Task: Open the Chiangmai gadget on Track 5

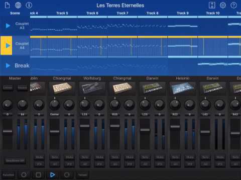Action: coord(62,88)
